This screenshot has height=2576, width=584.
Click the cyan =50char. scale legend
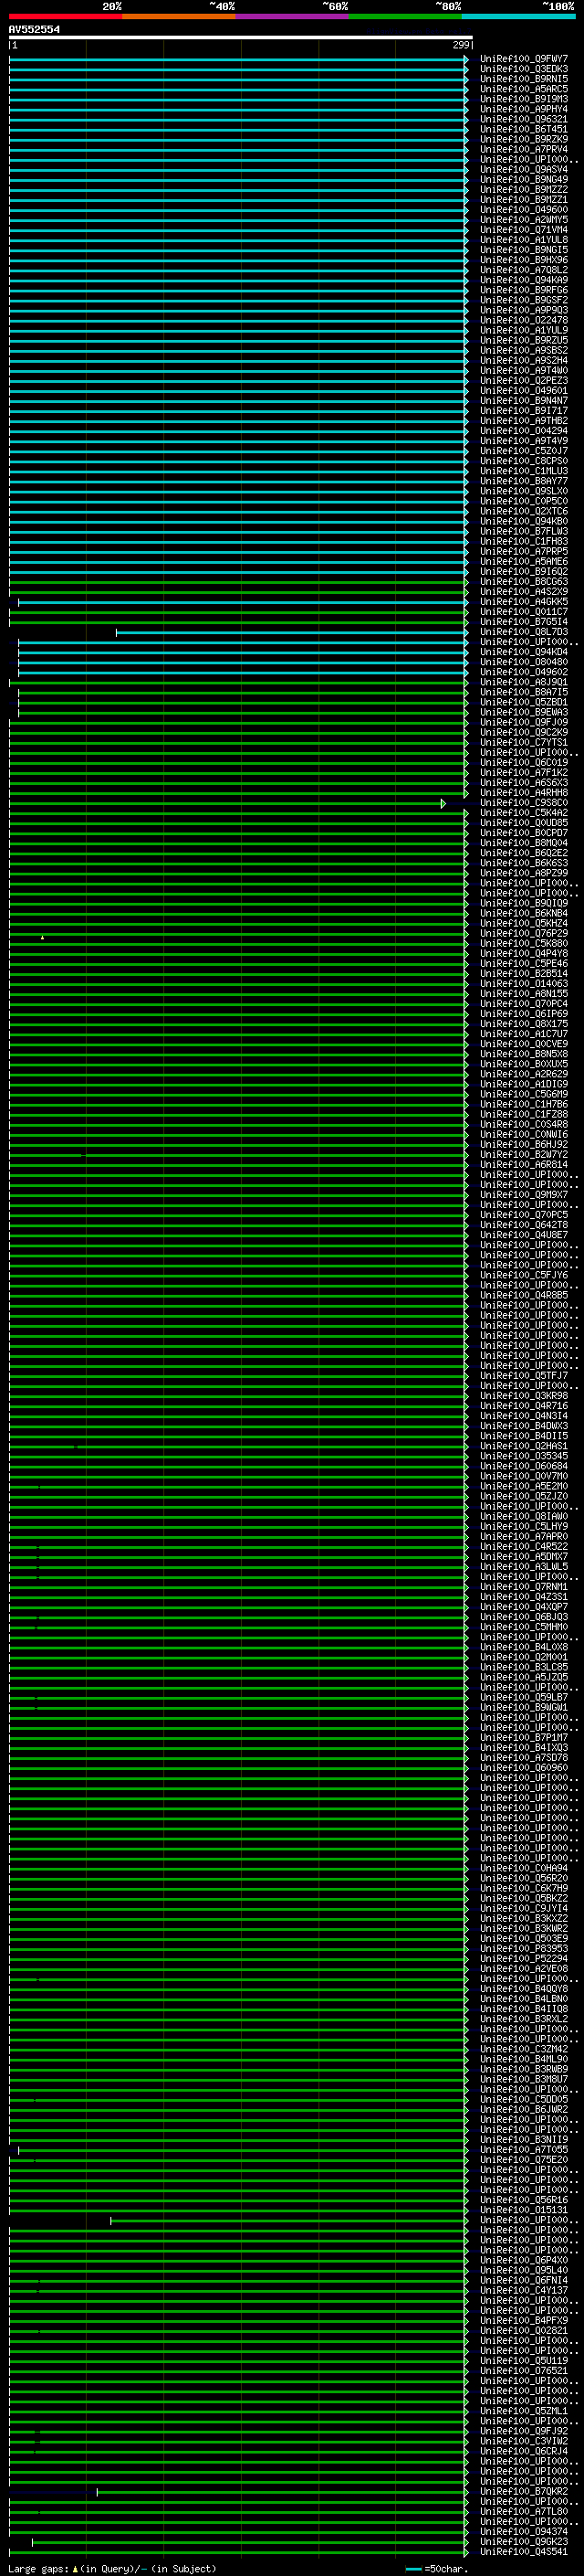[437, 2569]
